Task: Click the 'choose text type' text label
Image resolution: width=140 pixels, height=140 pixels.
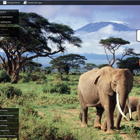Action: click(x=35, y=3)
